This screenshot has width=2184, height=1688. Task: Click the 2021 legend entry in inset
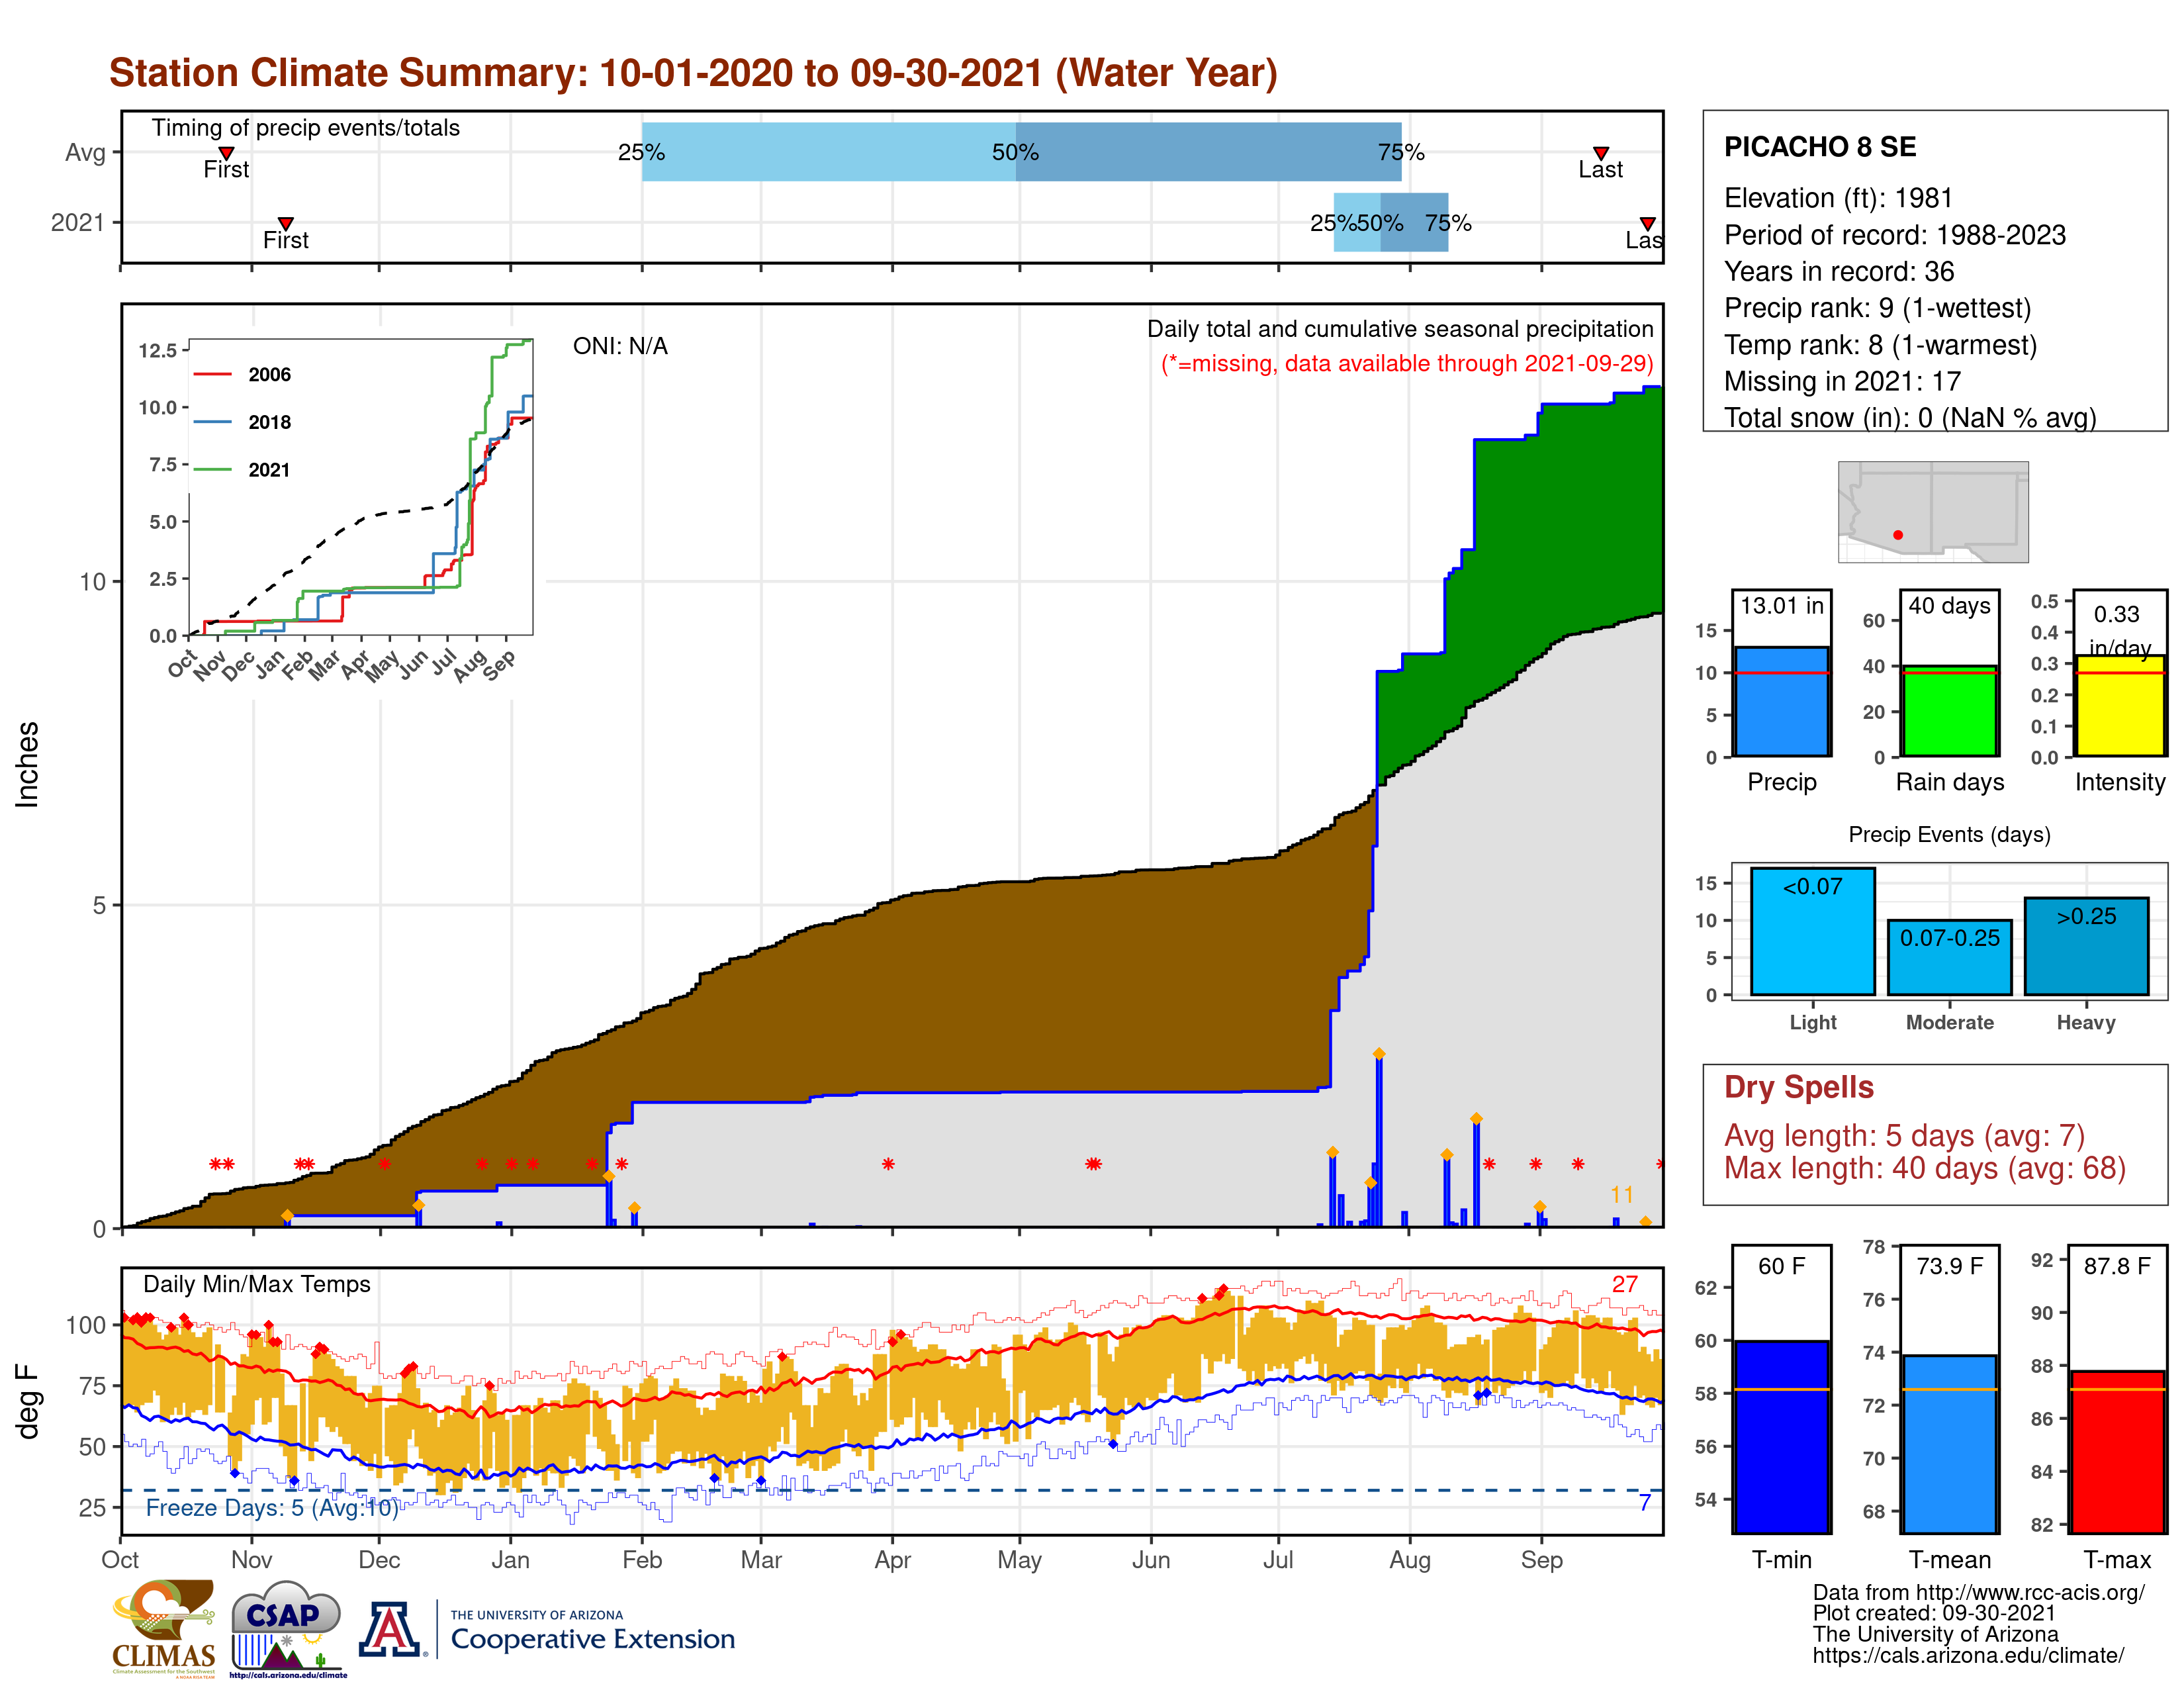(x=243, y=470)
